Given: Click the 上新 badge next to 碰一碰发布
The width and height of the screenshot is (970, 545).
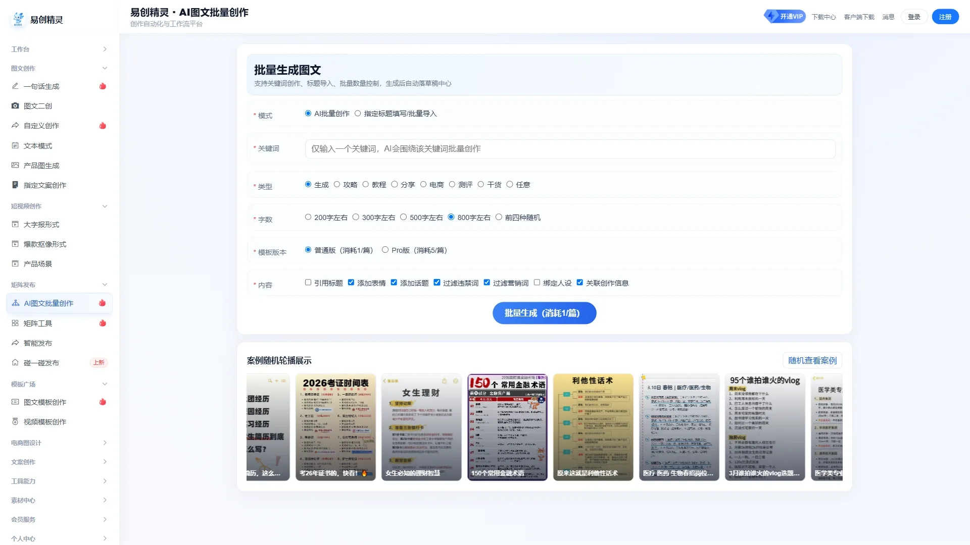Looking at the screenshot, I should 99,363.
